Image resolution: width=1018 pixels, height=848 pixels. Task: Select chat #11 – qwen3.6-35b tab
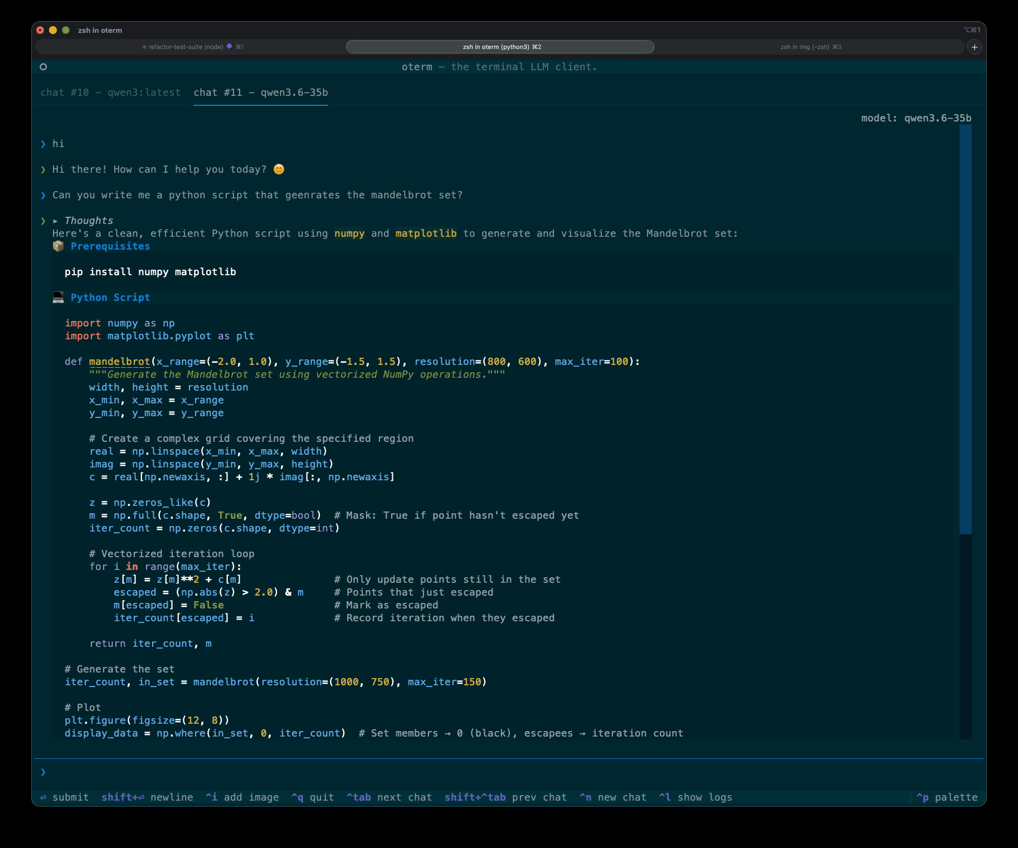click(261, 92)
